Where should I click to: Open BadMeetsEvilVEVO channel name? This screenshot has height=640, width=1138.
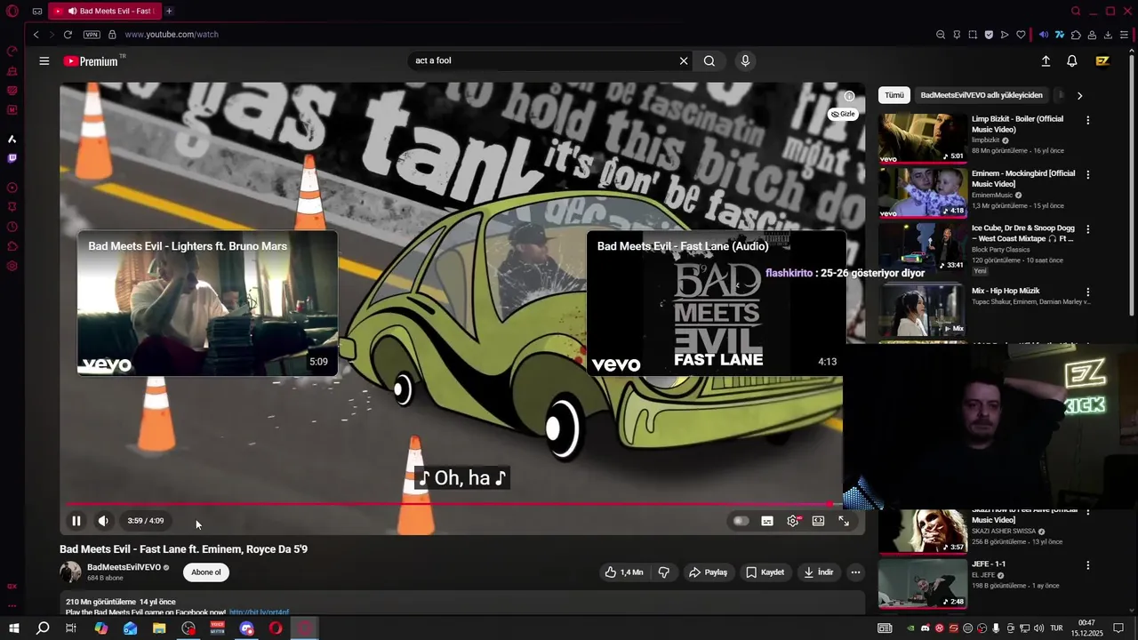124,567
